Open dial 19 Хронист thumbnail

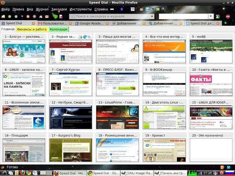[x=164, y=150]
